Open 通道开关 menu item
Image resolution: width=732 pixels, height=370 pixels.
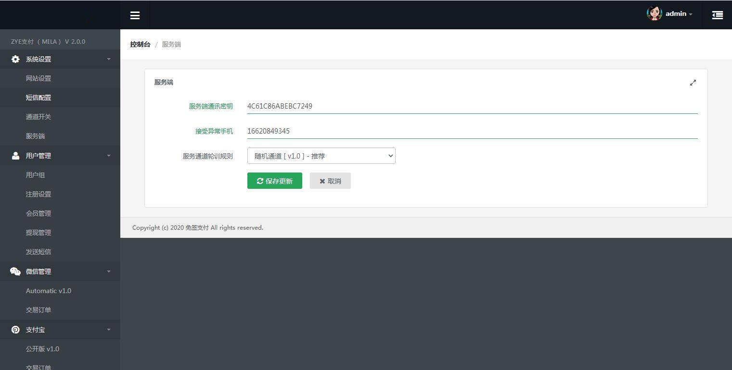(39, 117)
